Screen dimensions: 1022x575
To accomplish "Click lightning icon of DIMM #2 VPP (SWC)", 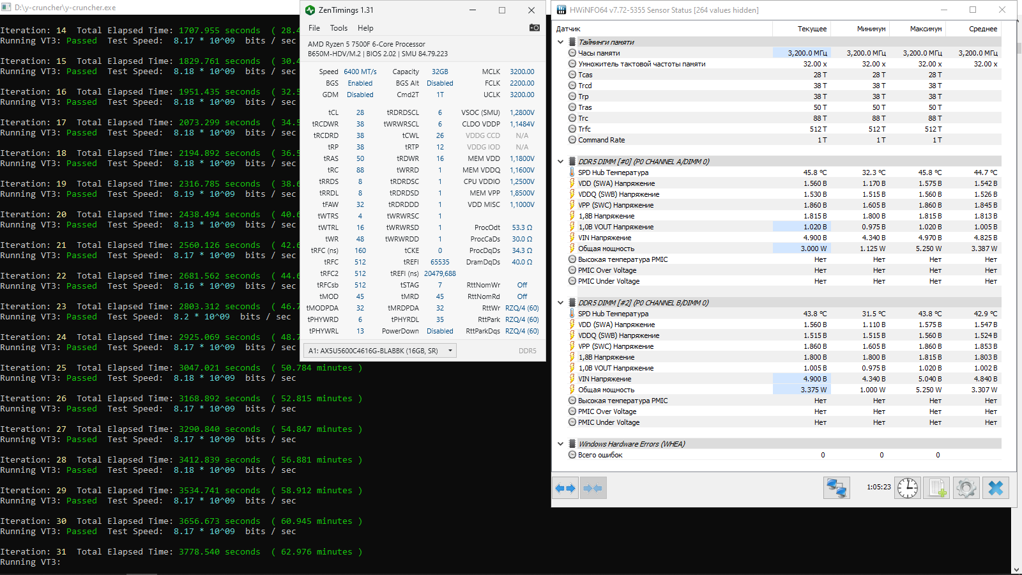I will tap(572, 346).
